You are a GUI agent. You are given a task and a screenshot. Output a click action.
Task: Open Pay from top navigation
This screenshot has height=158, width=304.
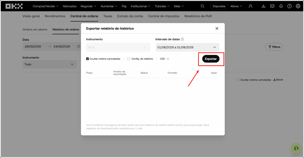click(124, 6)
